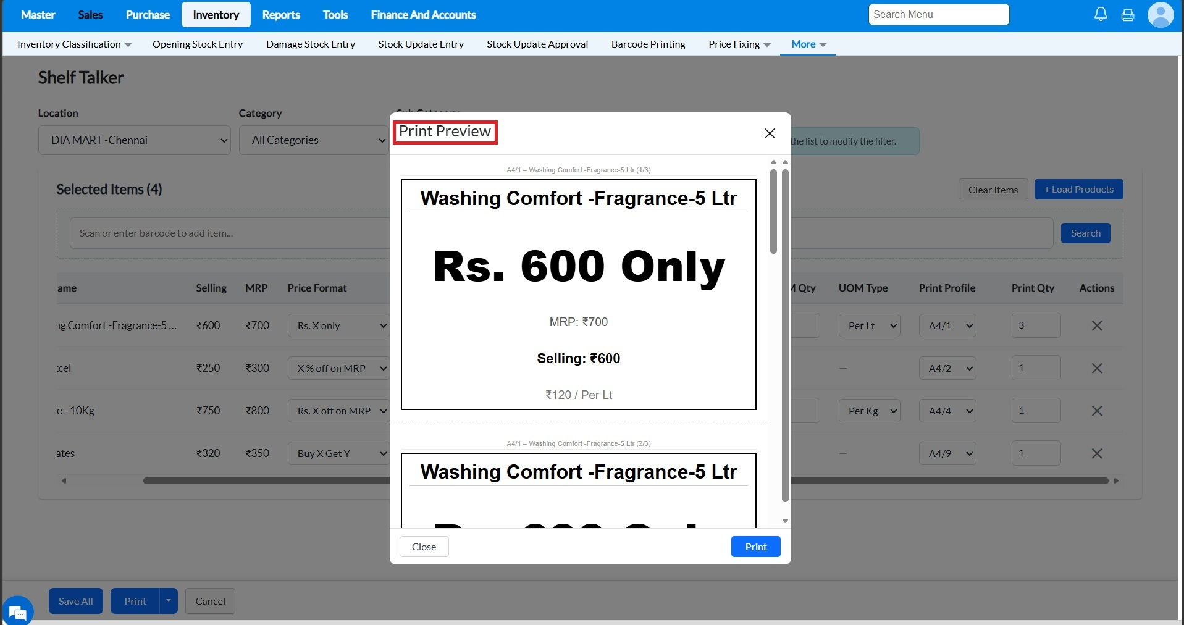Screen dimensions: 1184x625
Task: Open the Print split-button dropdown arrow
Action: pos(169,601)
